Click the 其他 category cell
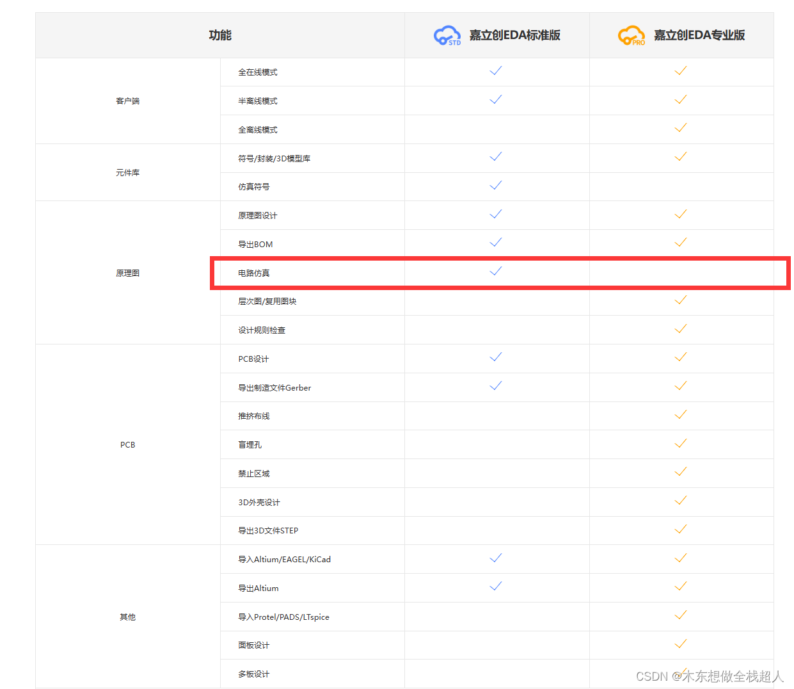Screen dimensions: 794x689 tap(128, 617)
